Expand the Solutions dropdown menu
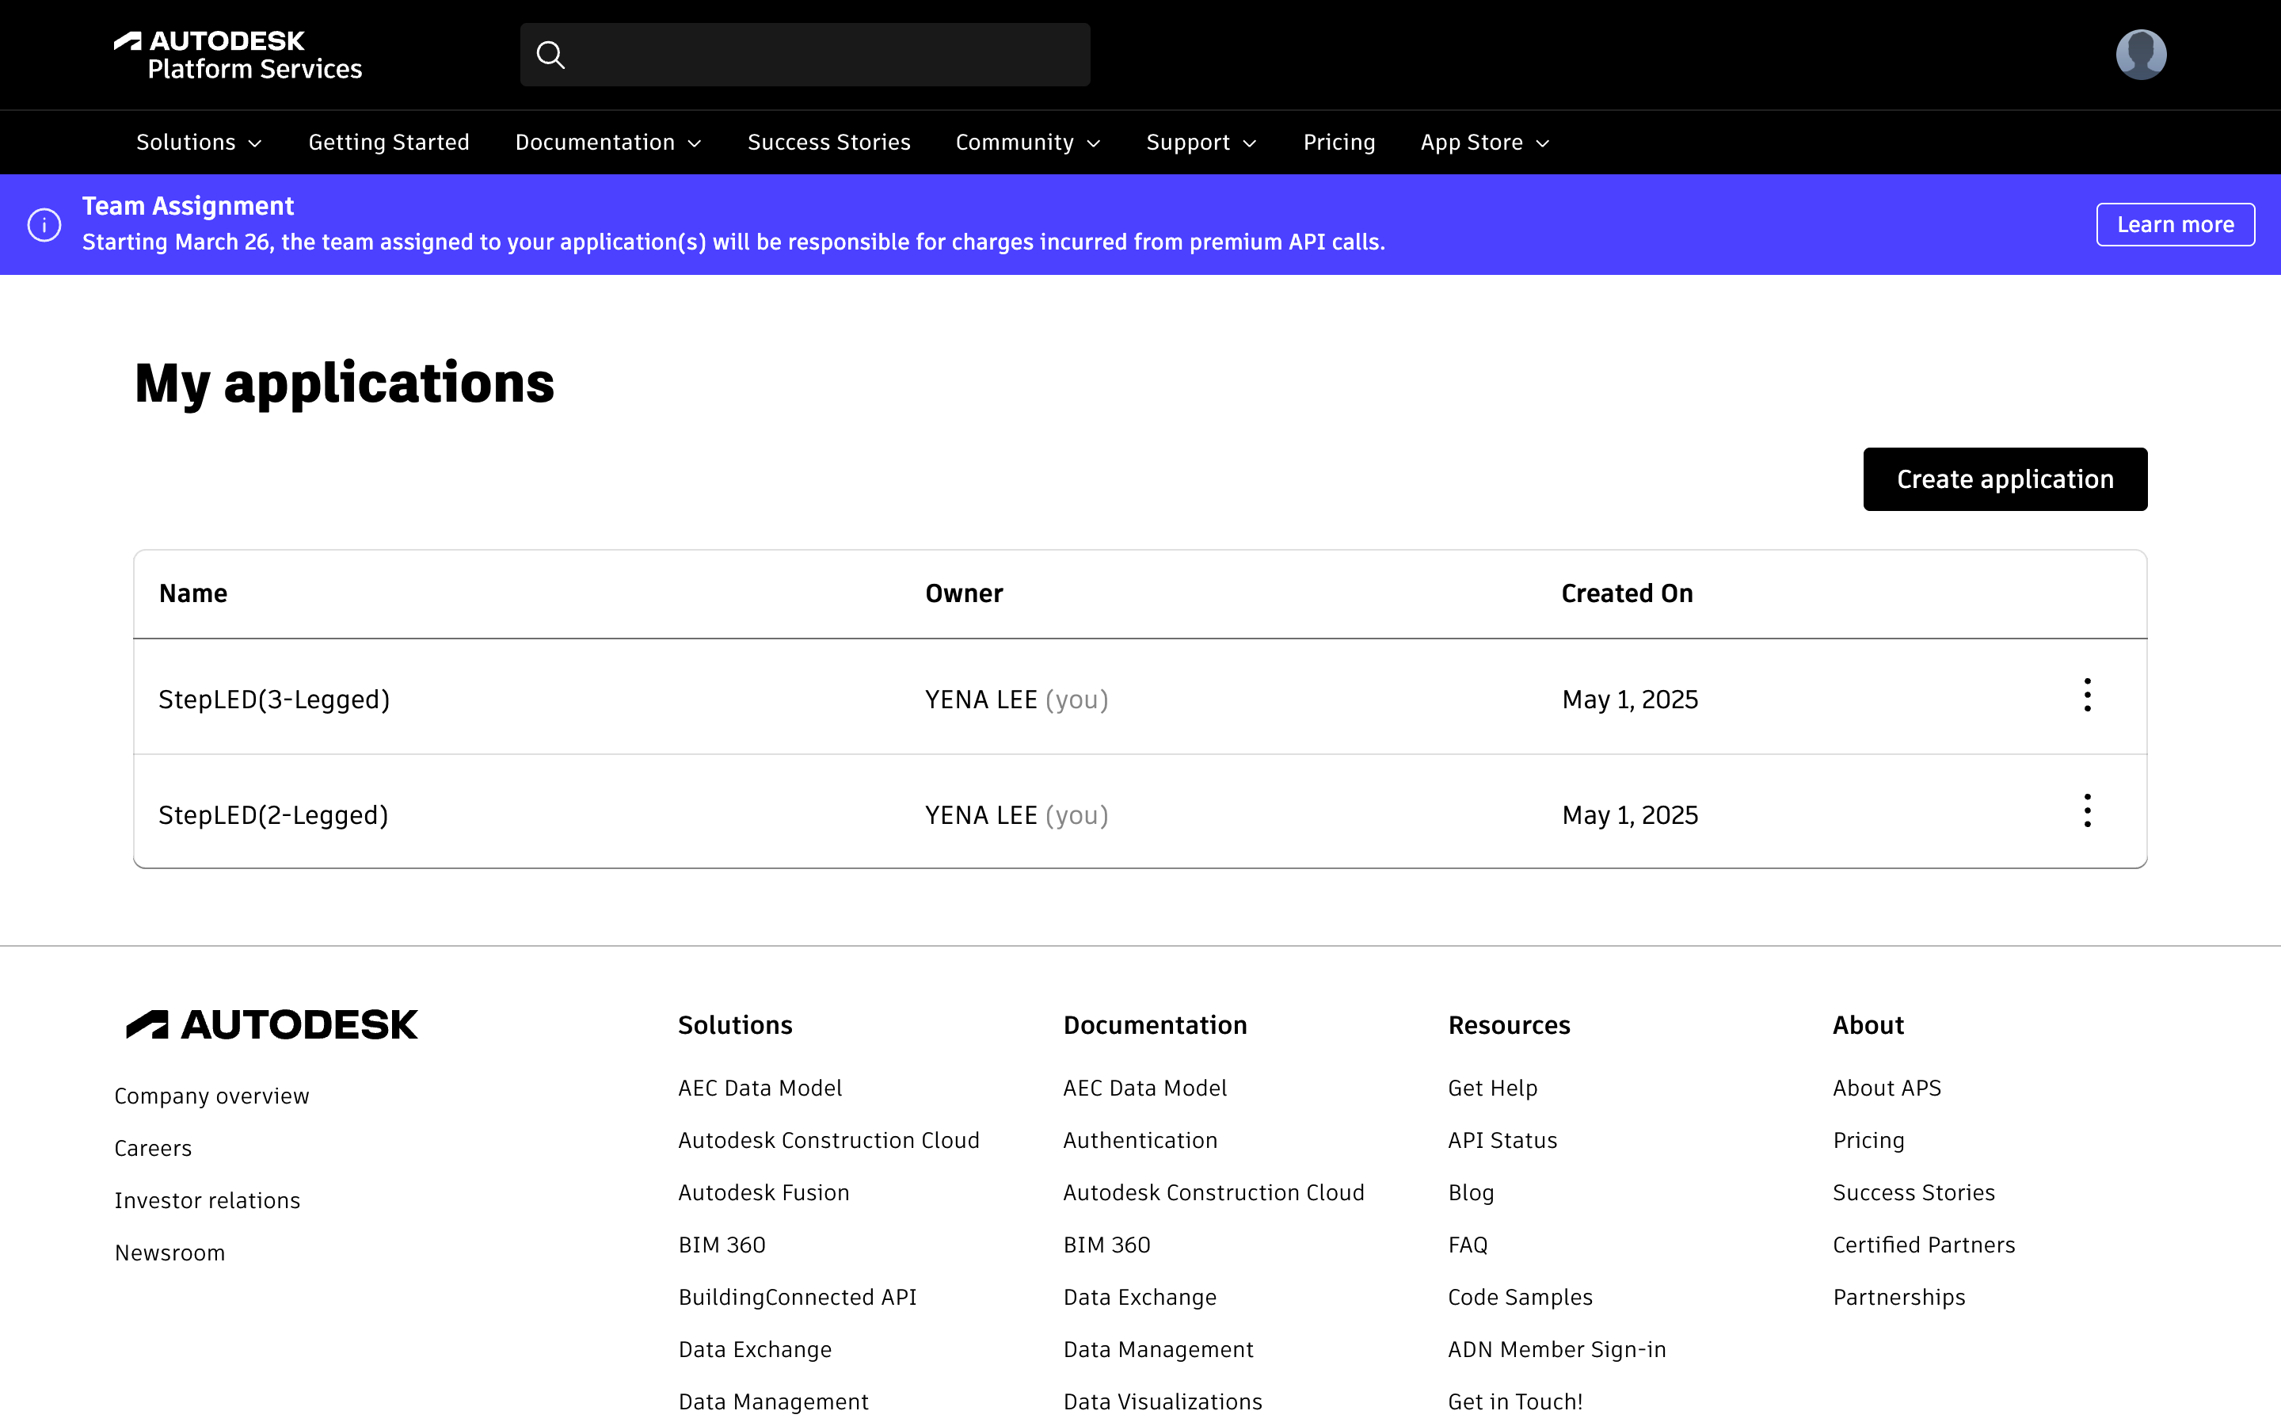Image resolution: width=2281 pixels, height=1426 pixels. point(199,143)
